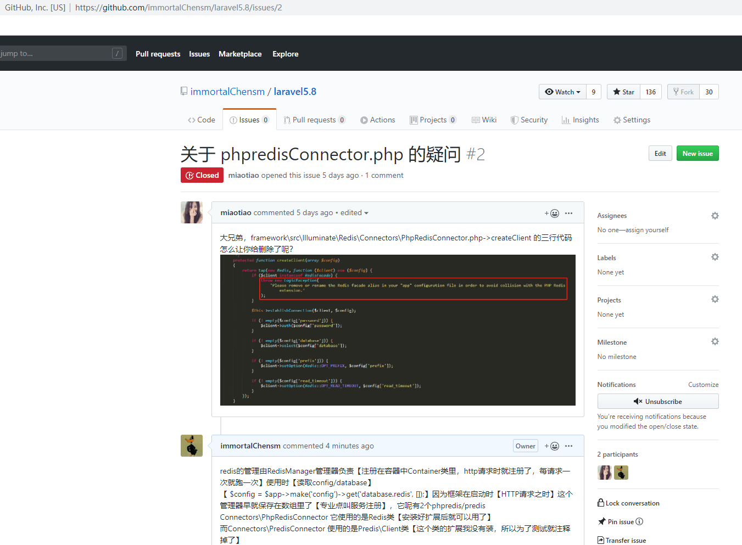View the 9 watchers count
The image size is (742, 545).
pyautogui.click(x=594, y=92)
